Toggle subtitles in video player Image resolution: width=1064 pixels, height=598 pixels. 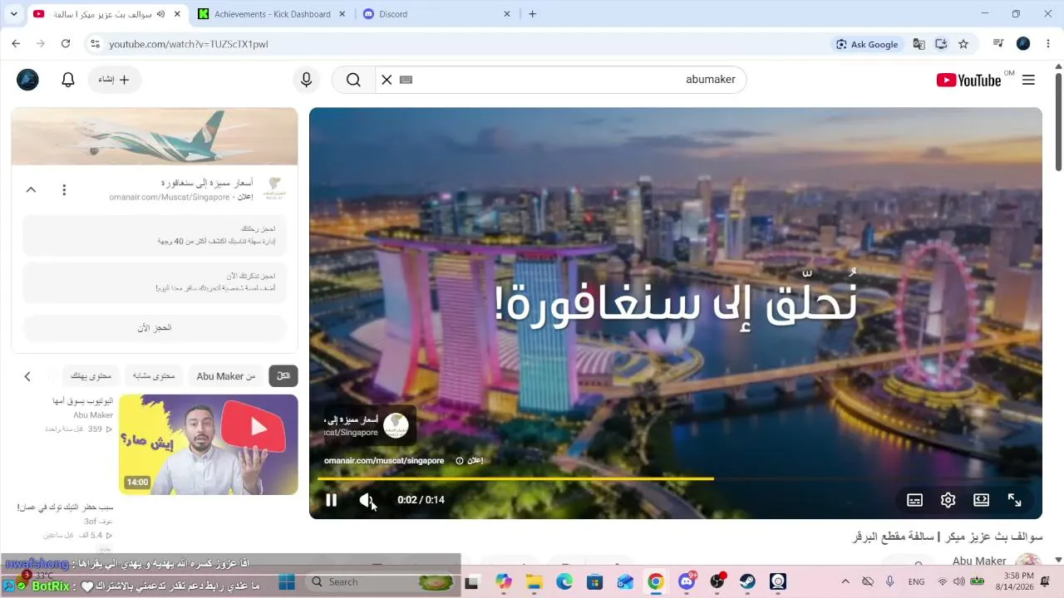(x=914, y=500)
